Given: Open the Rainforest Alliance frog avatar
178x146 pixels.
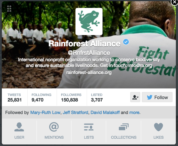Looking at the screenshot, I should pyautogui.click(x=89, y=22).
